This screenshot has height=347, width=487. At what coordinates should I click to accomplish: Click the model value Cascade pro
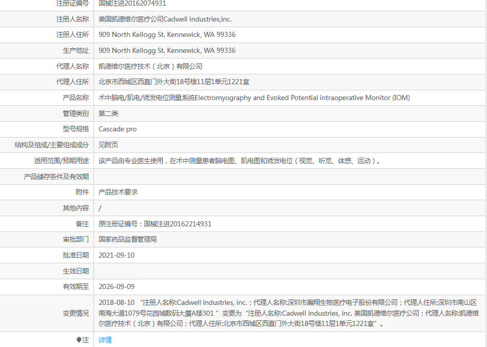pos(118,129)
